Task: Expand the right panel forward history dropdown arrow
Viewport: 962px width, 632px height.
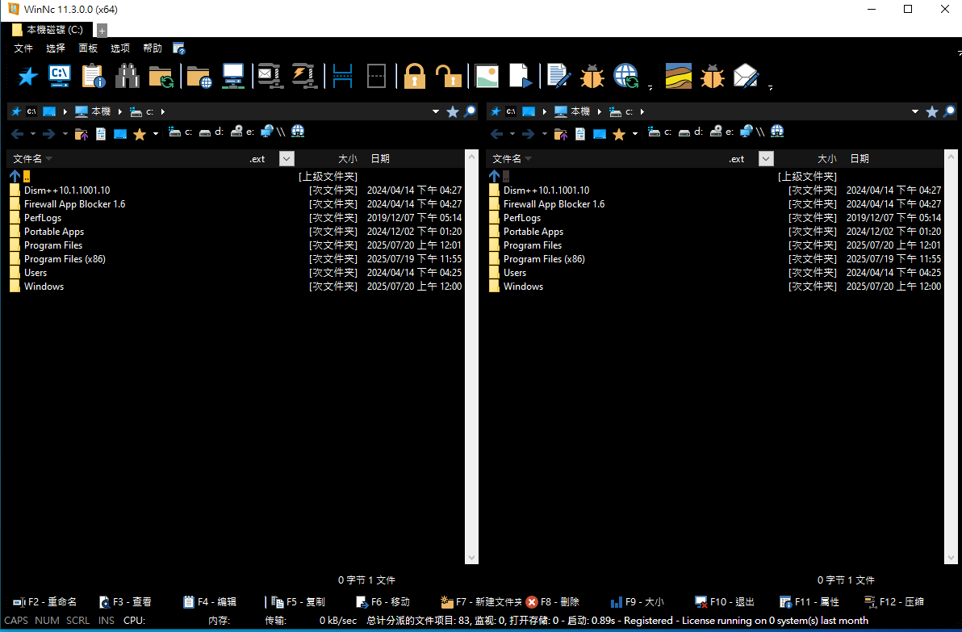Action: pyautogui.click(x=544, y=134)
